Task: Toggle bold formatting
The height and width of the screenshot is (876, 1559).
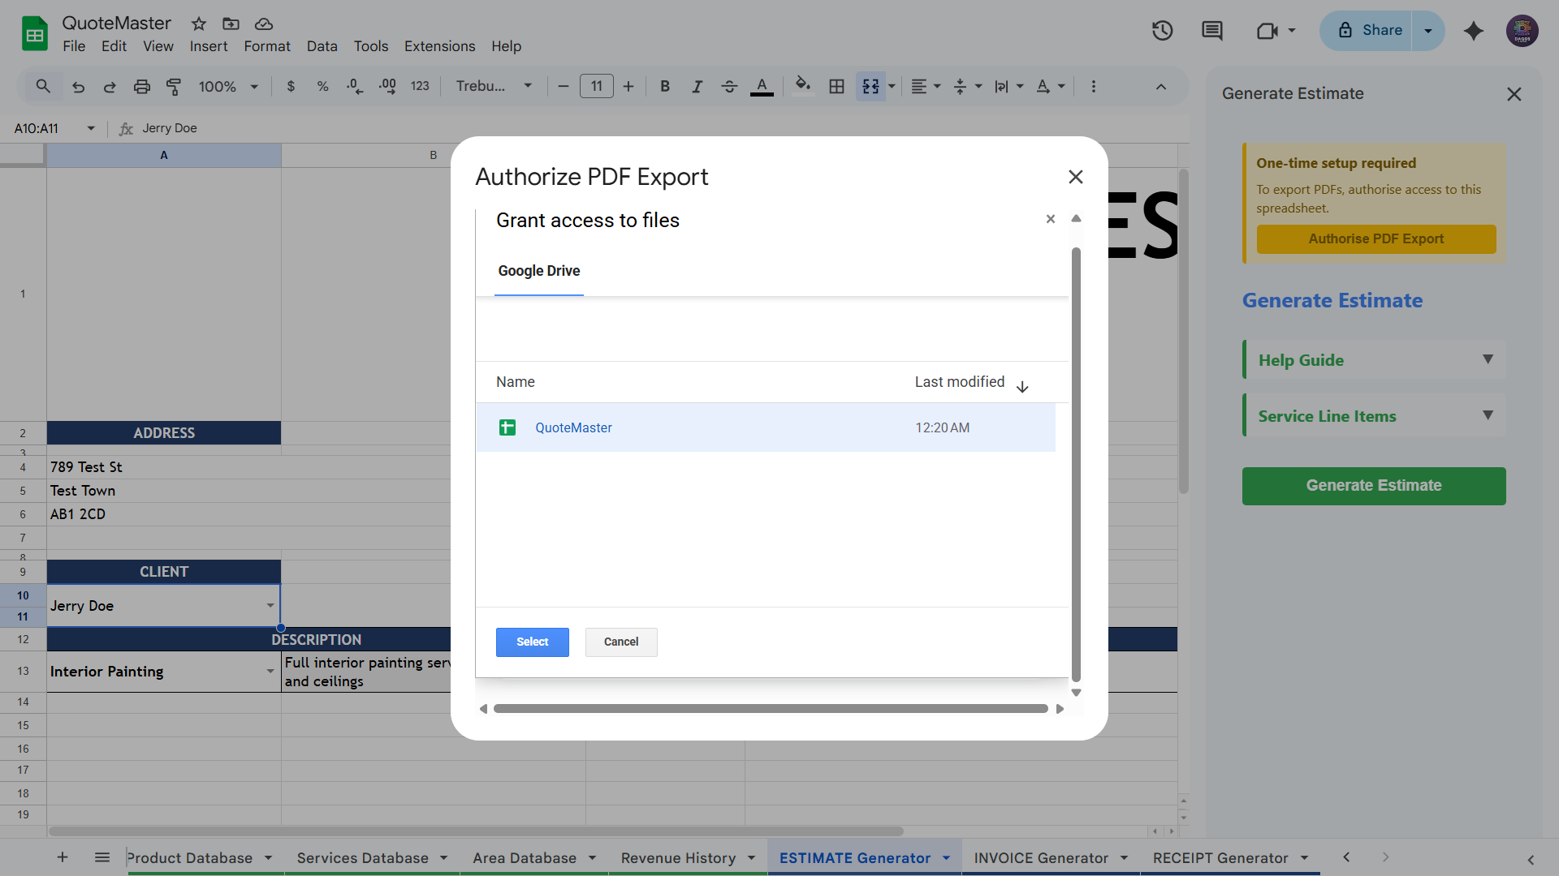Action: (665, 86)
